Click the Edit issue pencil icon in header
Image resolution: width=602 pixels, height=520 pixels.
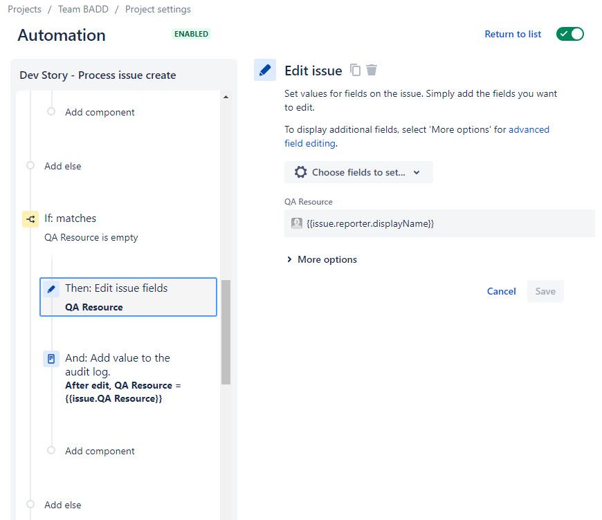pos(265,70)
